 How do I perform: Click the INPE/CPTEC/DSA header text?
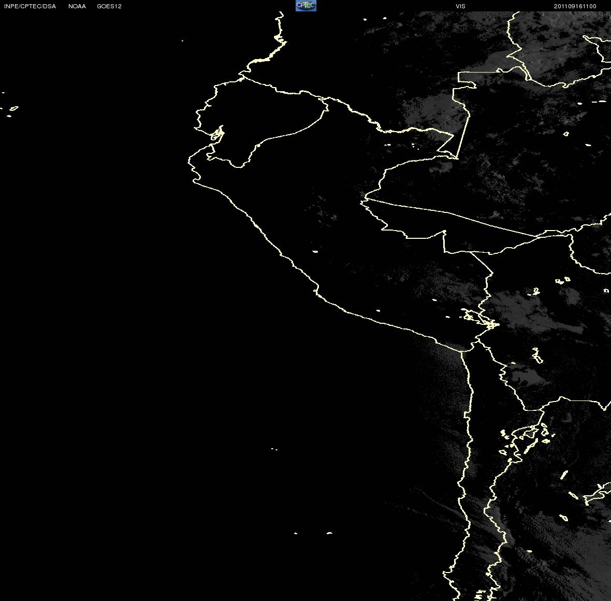pyautogui.click(x=30, y=6)
